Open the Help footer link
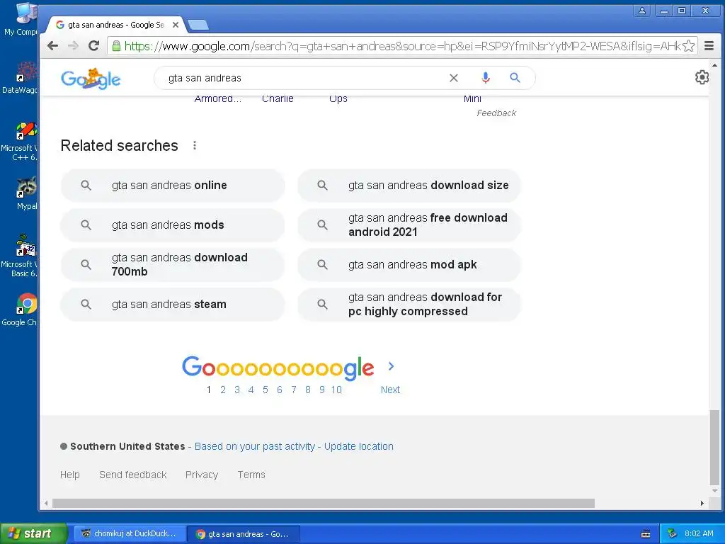The width and height of the screenshot is (725, 544). click(70, 475)
